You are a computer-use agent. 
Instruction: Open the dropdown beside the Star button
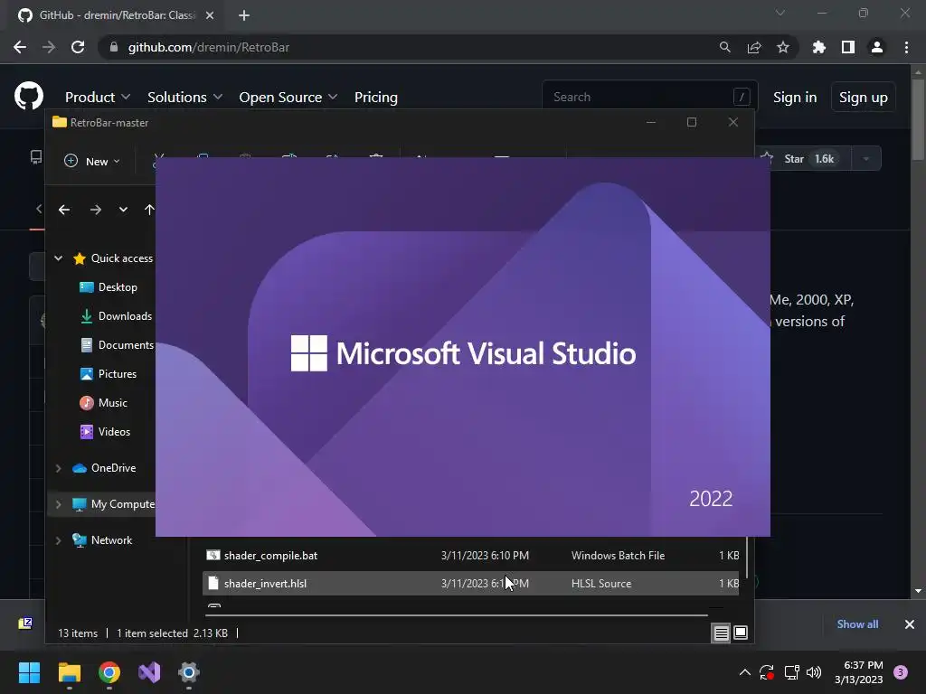866,159
